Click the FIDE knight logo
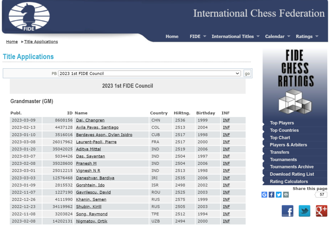The width and height of the screenshot is (331, 226). (x=29, y=16)
